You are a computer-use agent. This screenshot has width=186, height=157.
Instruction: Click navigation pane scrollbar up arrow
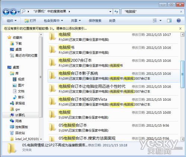[x=41, y=34]
